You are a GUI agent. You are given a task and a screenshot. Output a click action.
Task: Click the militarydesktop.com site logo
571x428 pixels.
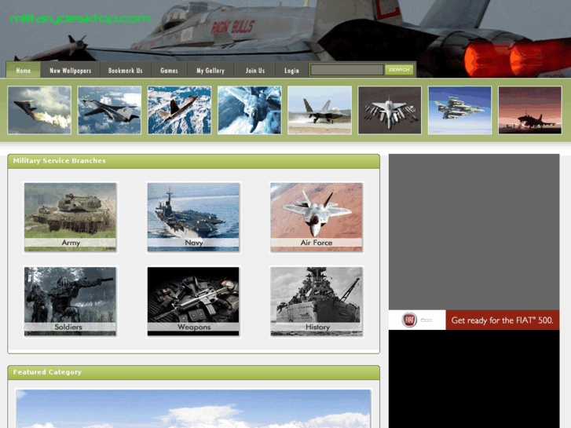(x=80, y=19)
